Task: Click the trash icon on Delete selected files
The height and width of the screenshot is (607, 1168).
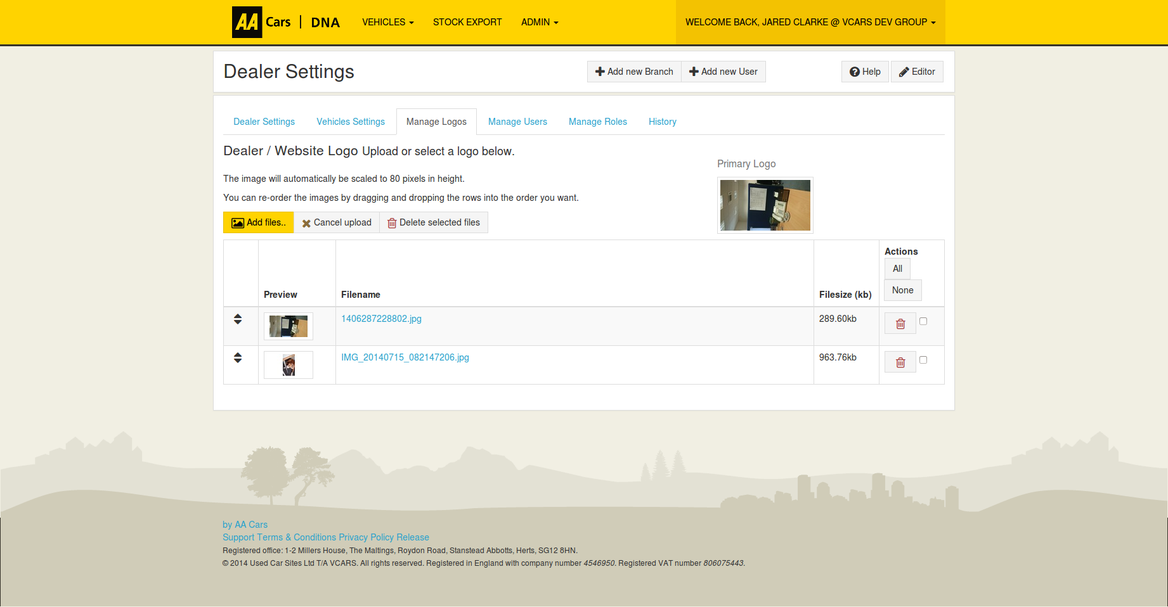Action: point(392,222)
